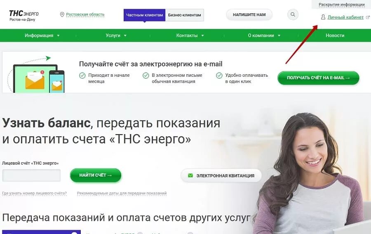The image size is (371, 234).
Task: Click the checkmark icon next to Удобно оплачивать
Action: [x=219, y=76]
